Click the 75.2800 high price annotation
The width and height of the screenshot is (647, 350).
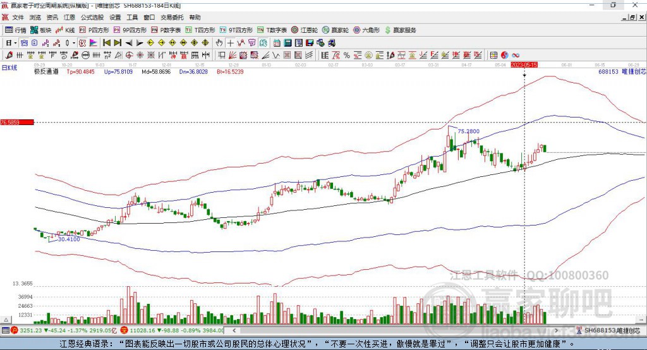click(468, 131)
